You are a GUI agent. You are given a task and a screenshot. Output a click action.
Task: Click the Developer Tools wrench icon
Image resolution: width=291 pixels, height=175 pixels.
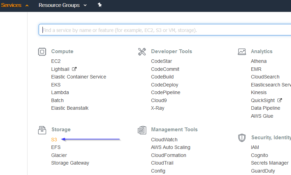(142, 52)
